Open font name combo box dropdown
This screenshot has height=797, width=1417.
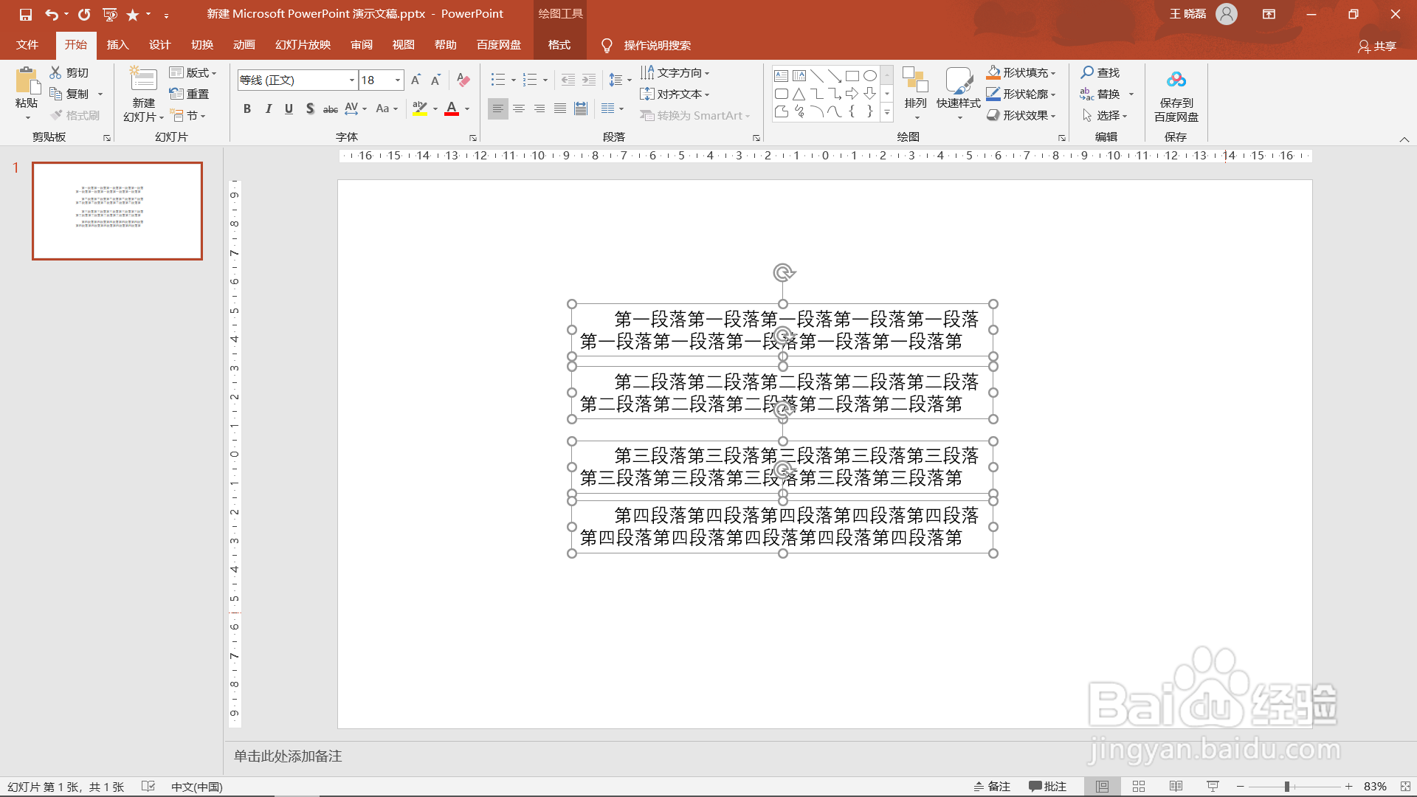[352, 80]
